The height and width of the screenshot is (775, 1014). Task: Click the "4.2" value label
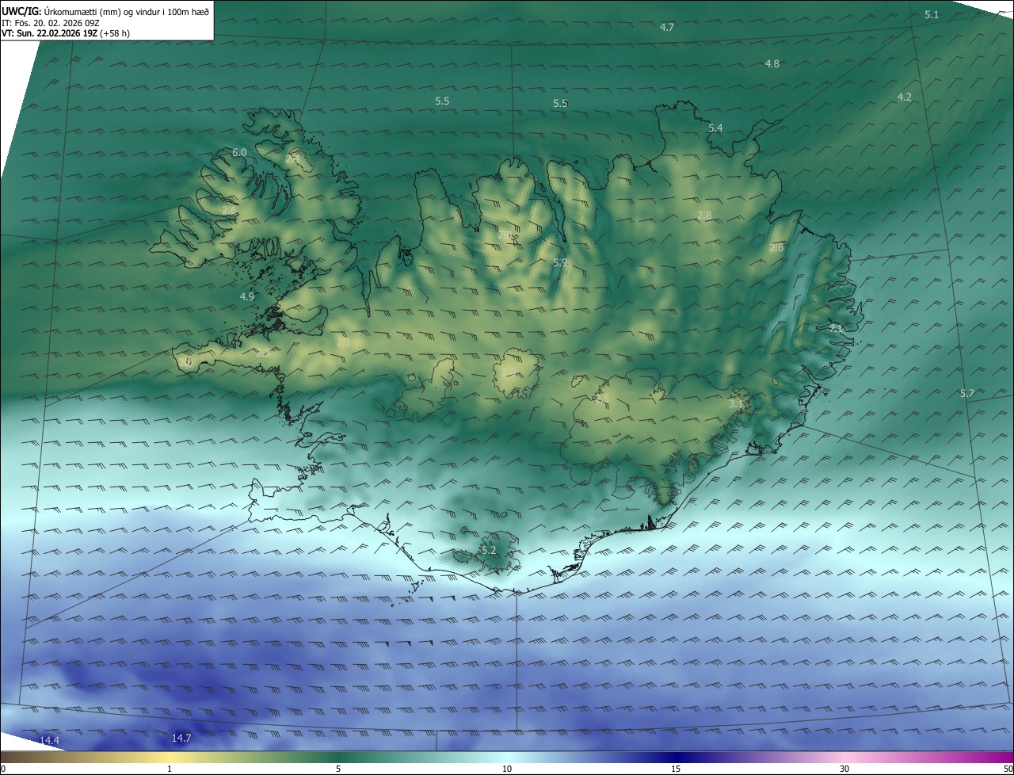pos(905,97)
